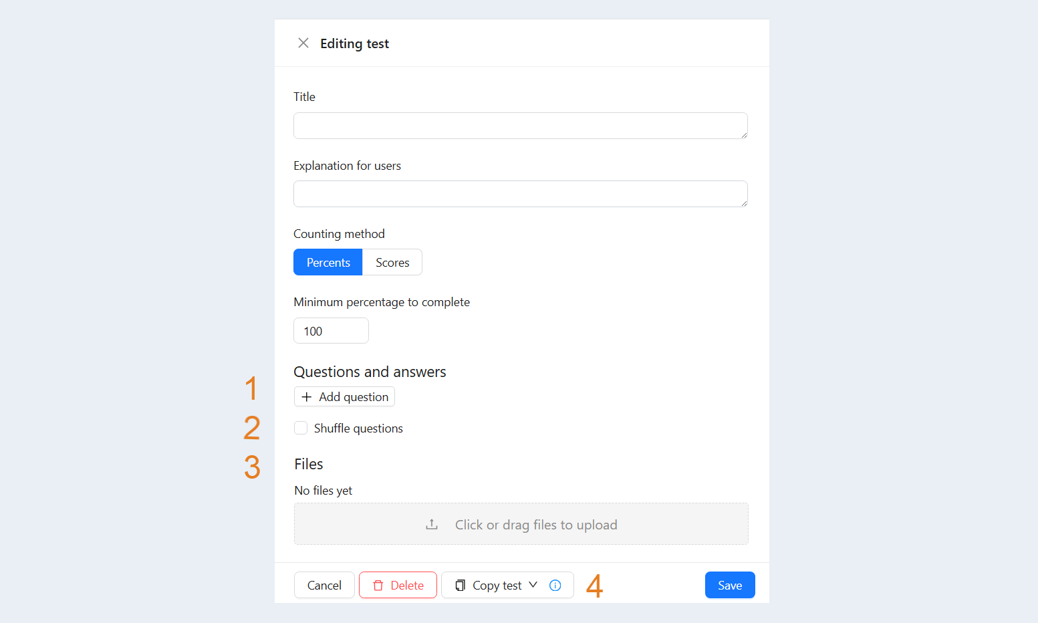Expand the Copy test dropdown chevron

pyautogui.click(x=533, y=585)
